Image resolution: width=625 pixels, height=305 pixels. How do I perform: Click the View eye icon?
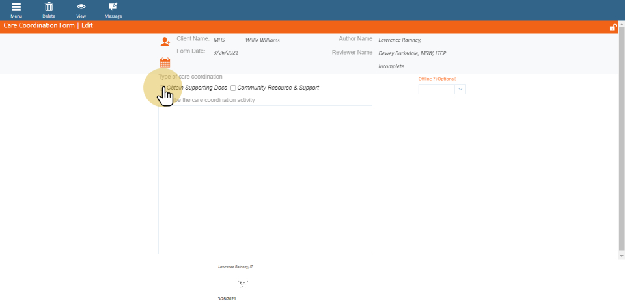pyautogui.click(x=81, y=7)
